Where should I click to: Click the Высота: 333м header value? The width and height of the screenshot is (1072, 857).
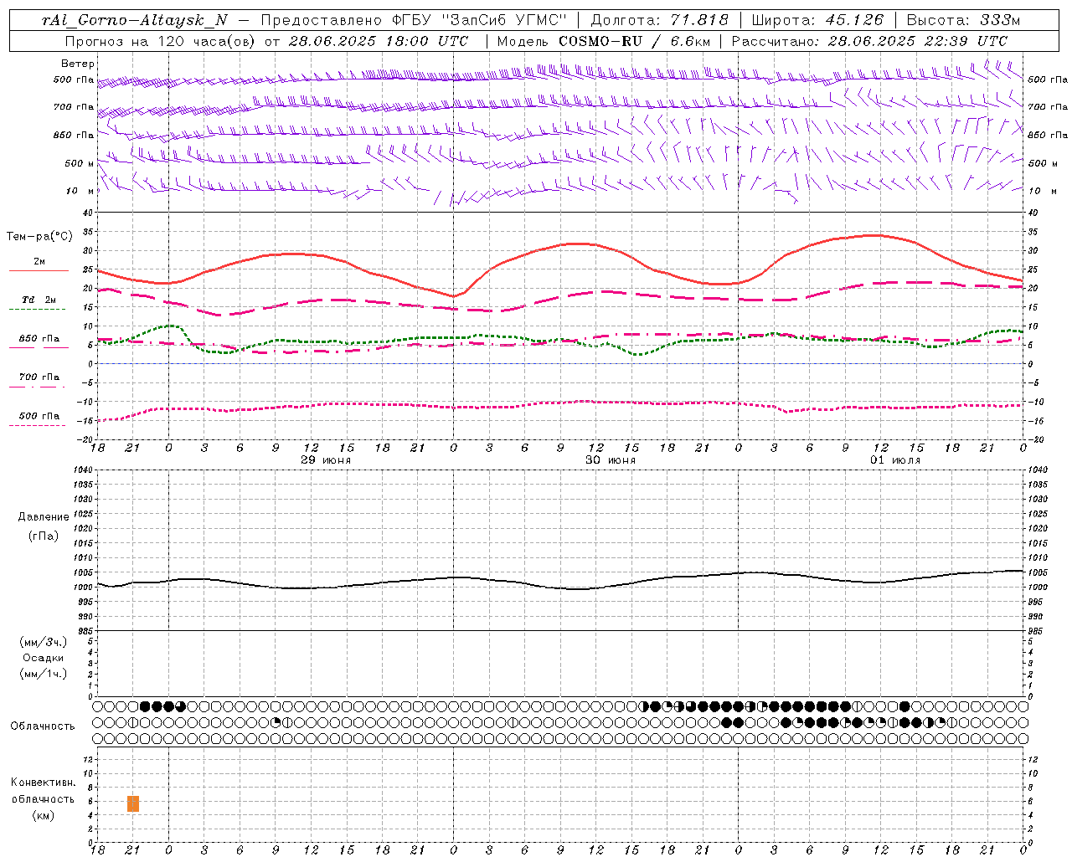[963, 20]
